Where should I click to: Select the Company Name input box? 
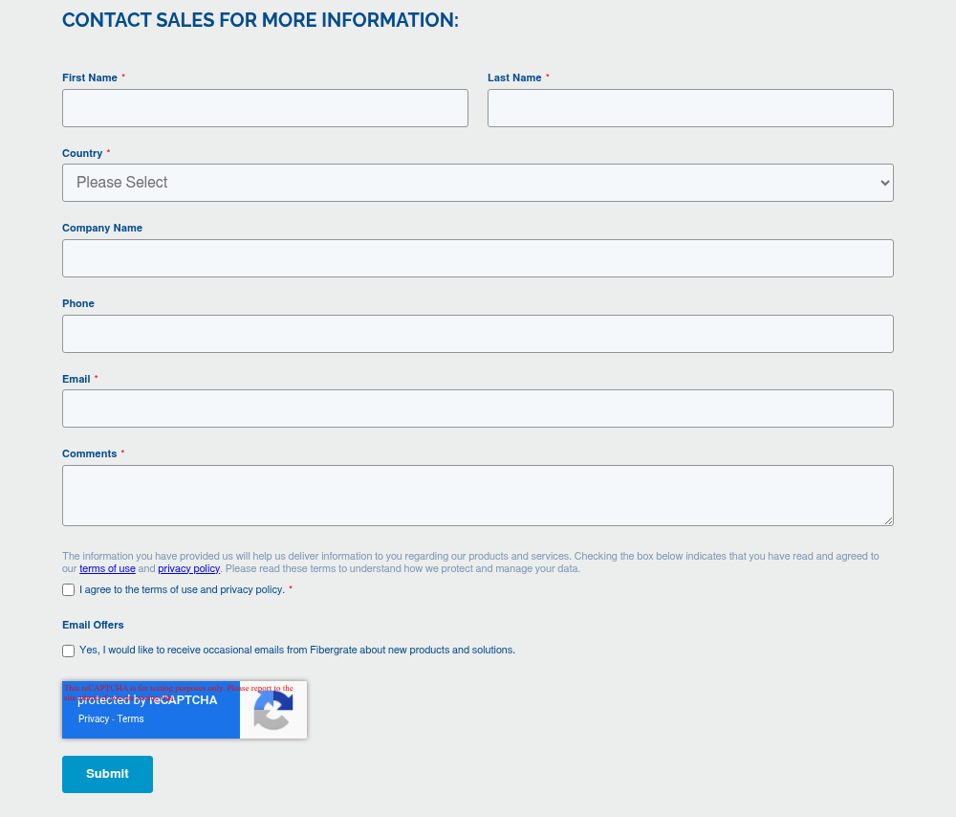[478, 258]
